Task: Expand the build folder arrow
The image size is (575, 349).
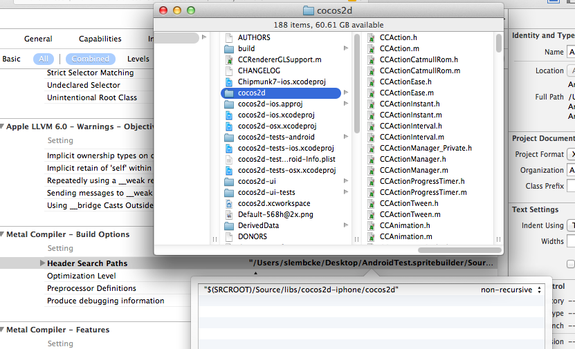Action: [346, 48]
